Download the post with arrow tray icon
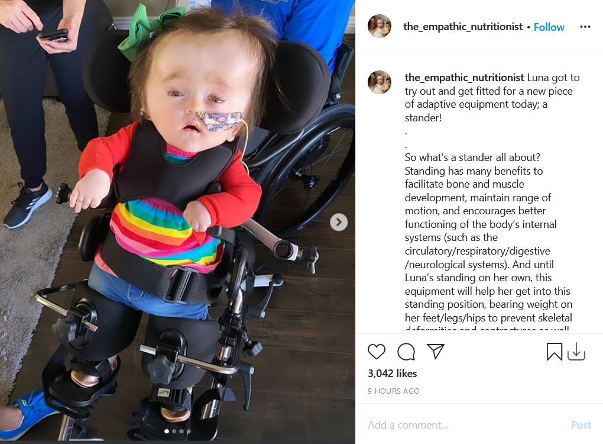Image resolution: width=603 pixels, height=444 pixels. [x=576, y=352]
